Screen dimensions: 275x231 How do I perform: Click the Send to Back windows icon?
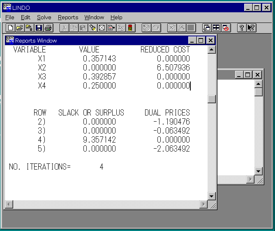coord(207,28)
